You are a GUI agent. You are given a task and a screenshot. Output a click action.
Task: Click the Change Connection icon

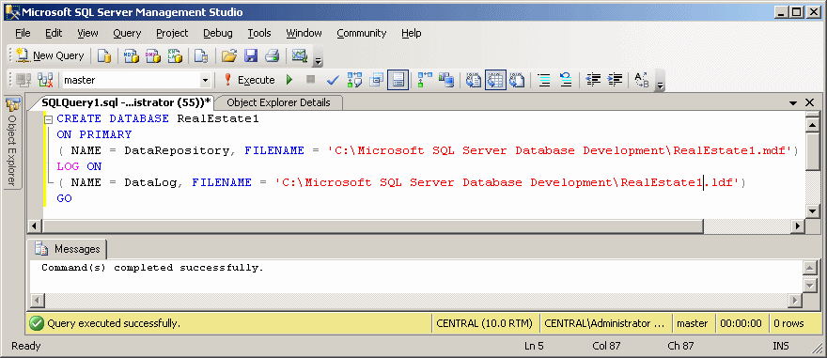(x=45, y=80)
